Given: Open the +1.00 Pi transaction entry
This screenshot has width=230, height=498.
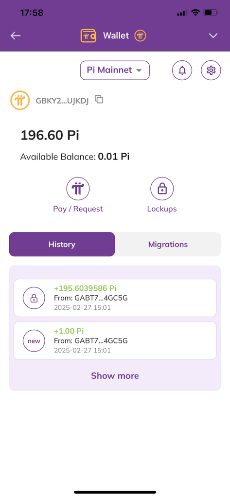Looking at the screenshot, I should [115, 341].
